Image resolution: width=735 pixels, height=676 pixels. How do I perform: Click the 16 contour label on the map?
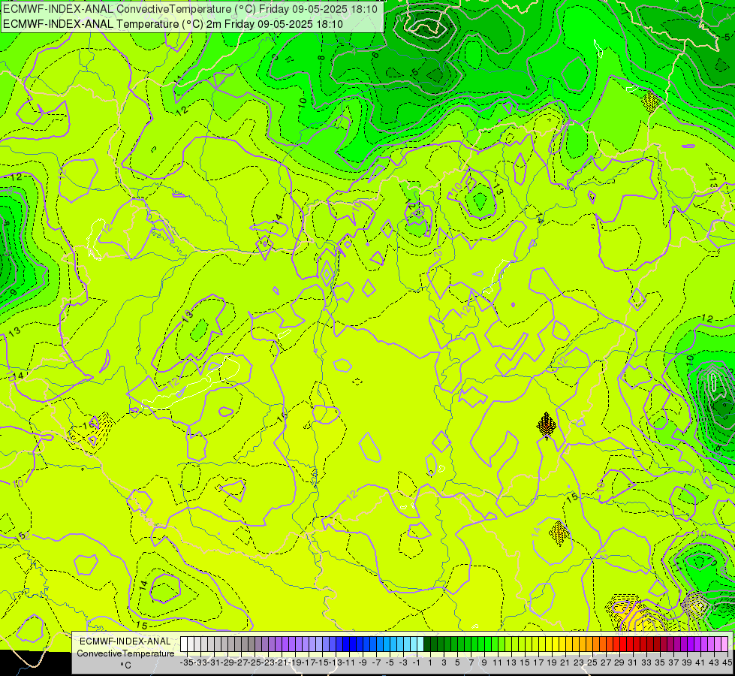click(x=282, y=416)
